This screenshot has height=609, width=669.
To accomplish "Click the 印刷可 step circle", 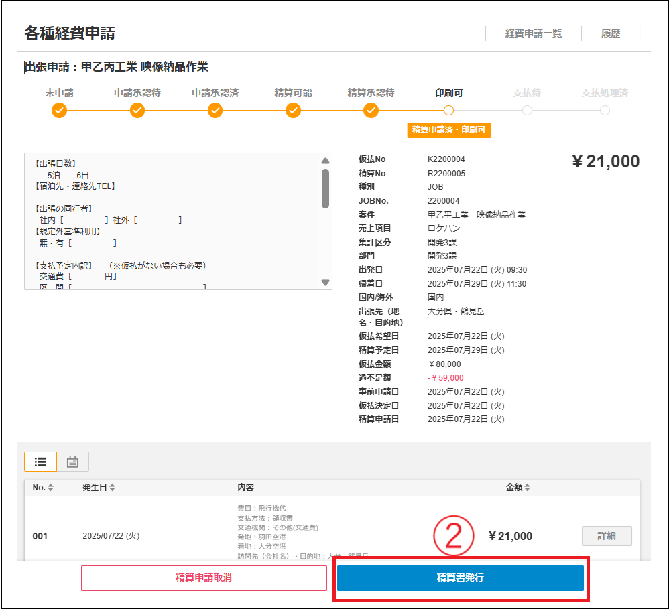I will [449, 111].
